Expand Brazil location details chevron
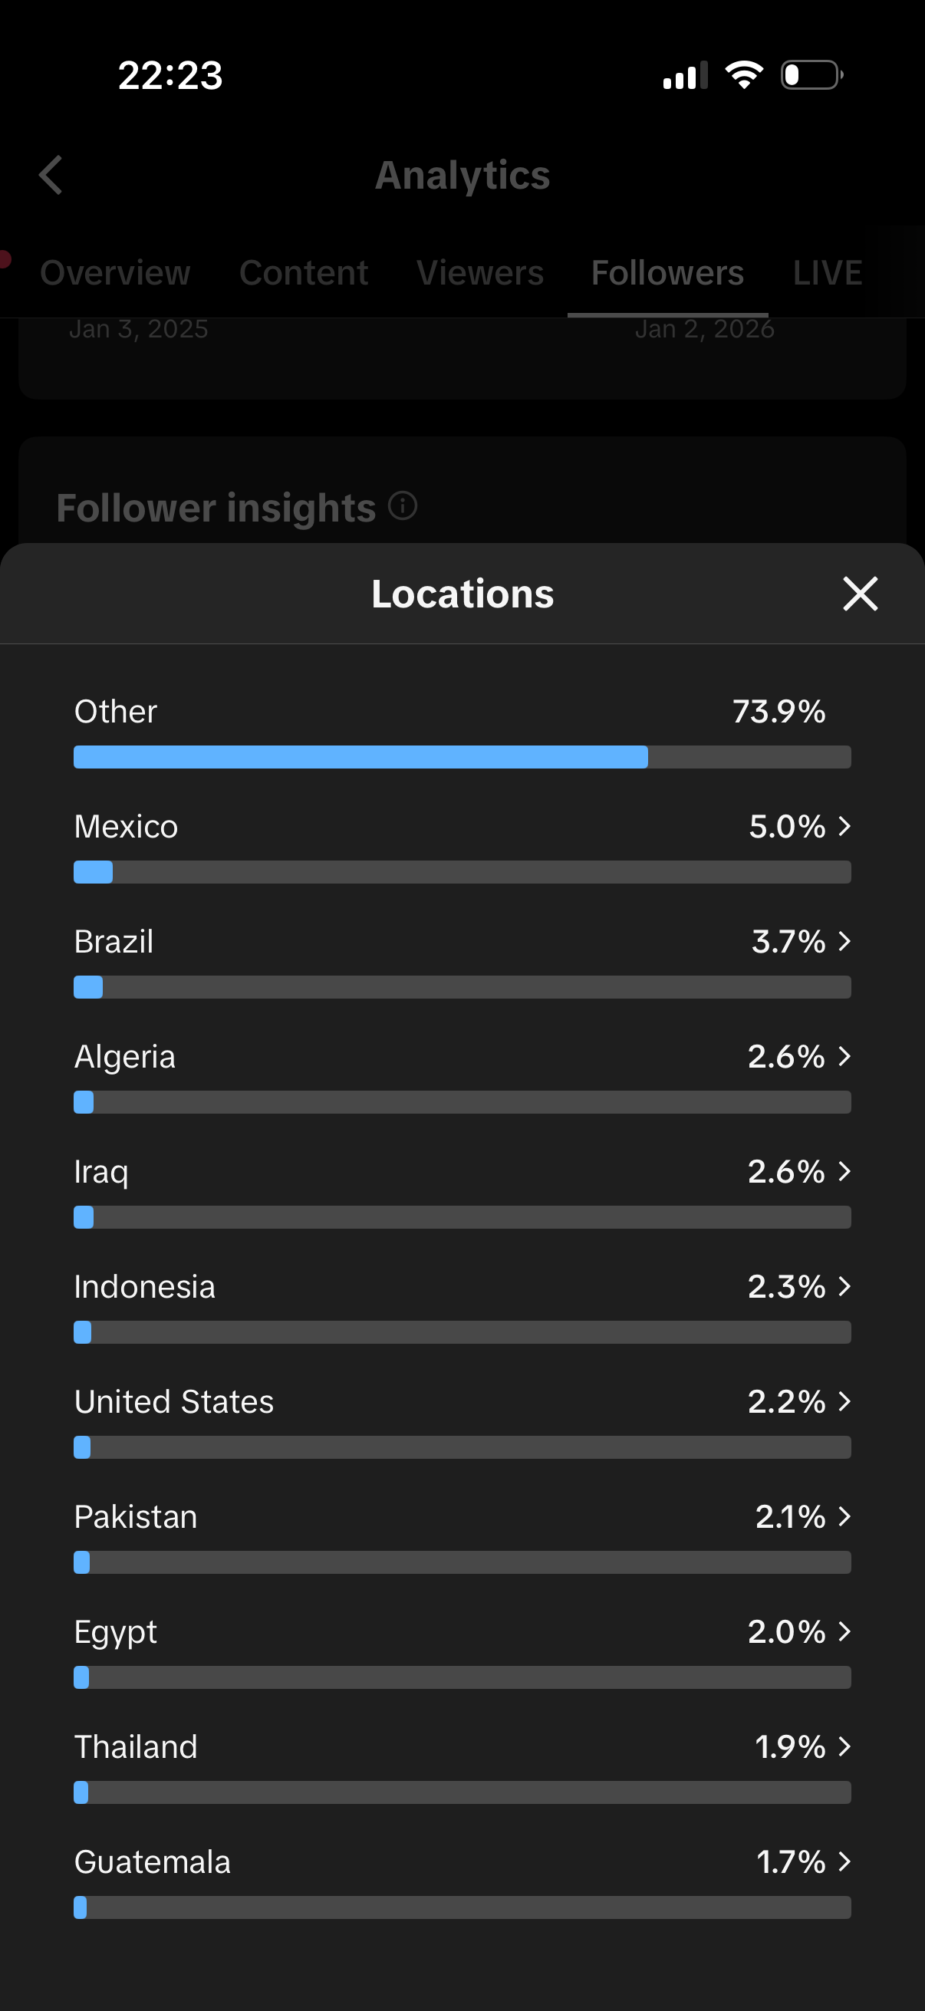 [x=844, y=942]
